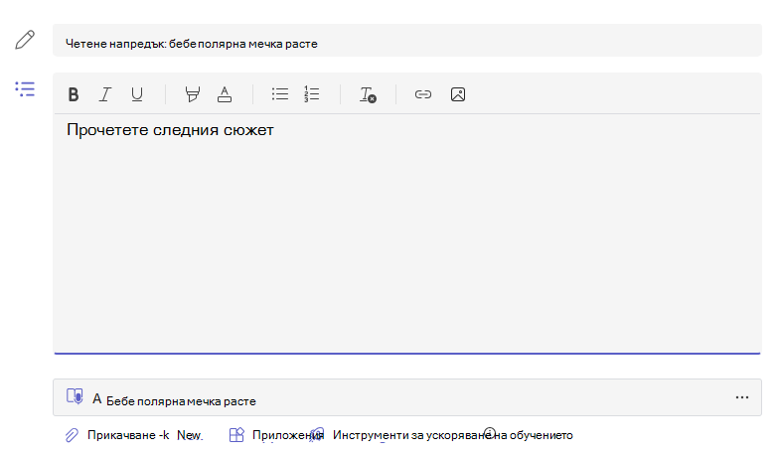Viewport: 779px width, 454px height.
Task: Open Инструменти за ускоряване на обучението
Action: click(x=452, y=435)
